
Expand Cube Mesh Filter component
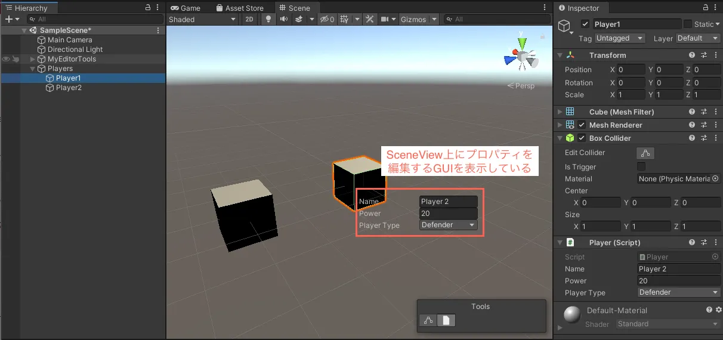click(560, 112)
